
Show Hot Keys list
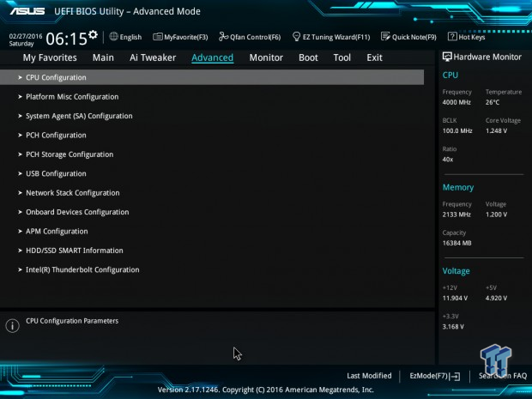click(x=467, y=37)
